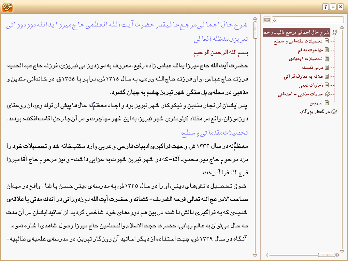Click the blue document title starting شرح حال اجمالی
The image size is (348, 261).
127,31
